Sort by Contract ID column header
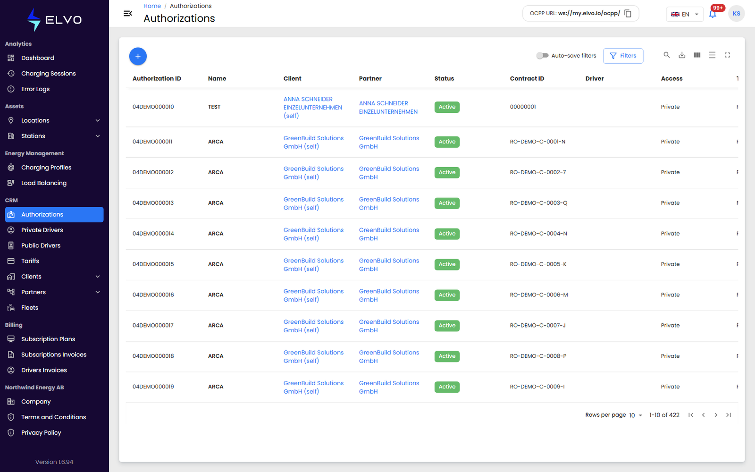The height and width of the screenshot is (472, 755). point(527,78)
